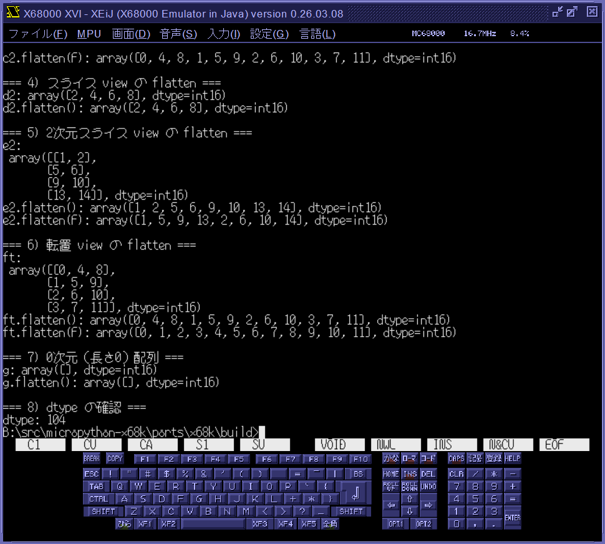Open the 画面(D) display menu

pos(131,34)
